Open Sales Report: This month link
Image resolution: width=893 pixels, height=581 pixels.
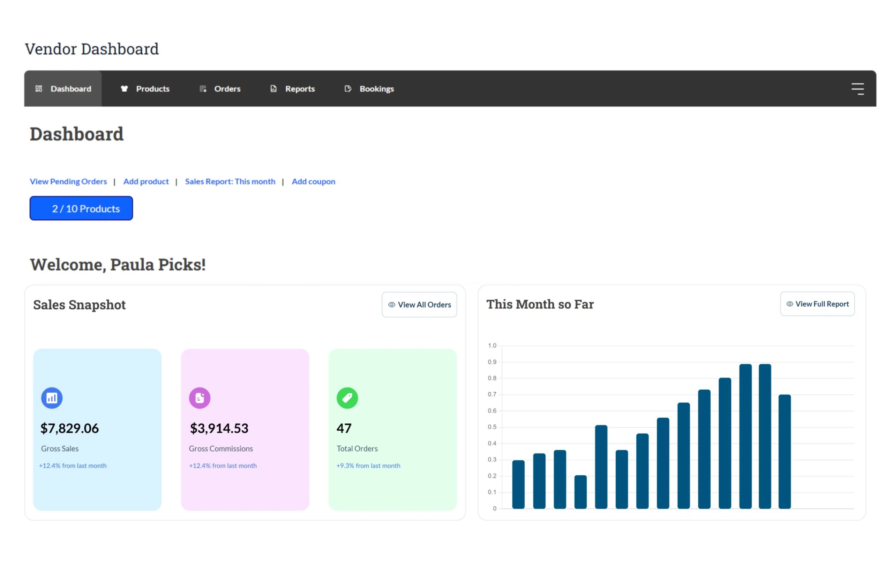click(x=230, y=182)
